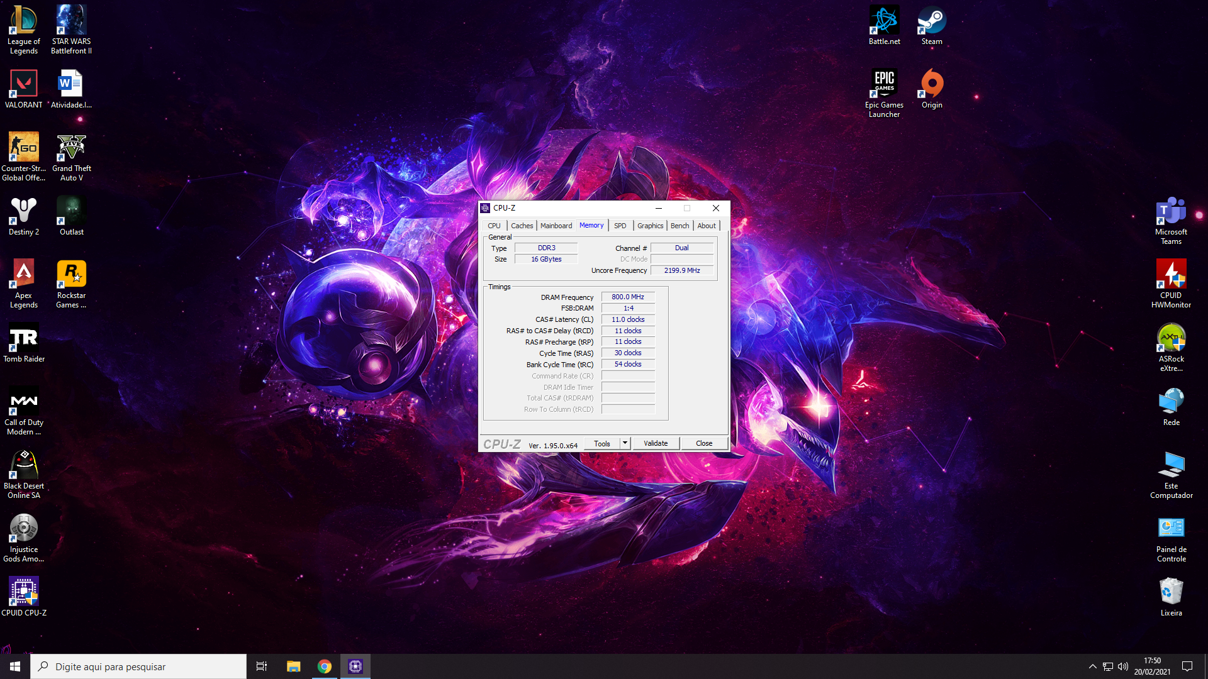Select Counter-Strike Global Offensive shortcut
This screenshot has width=1208, height=679.
click(24, 157)
